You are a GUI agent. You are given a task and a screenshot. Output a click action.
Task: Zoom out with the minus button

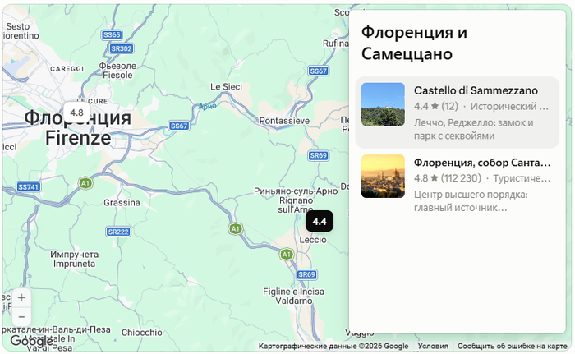[x=21, y=316]
